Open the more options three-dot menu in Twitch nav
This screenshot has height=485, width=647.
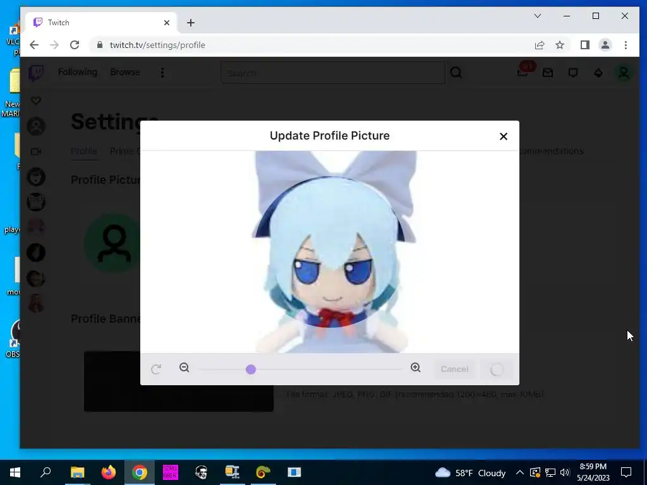[162, 73]
